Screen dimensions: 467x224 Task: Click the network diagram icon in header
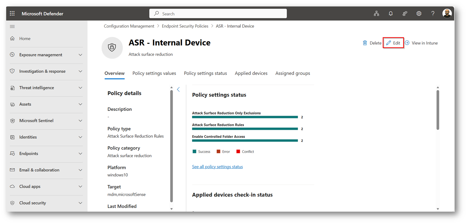[376, 14]
